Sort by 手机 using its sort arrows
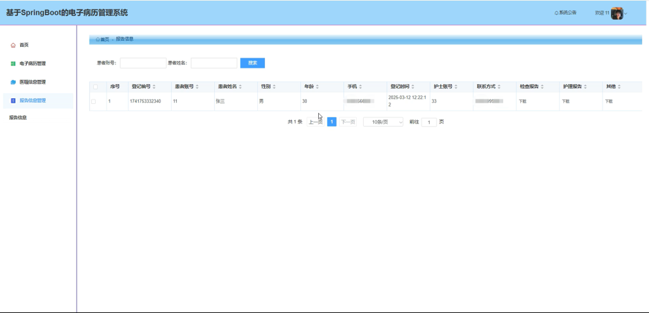Image resolution: width=649 pixels, height=313 pixels. tap(360, 87)
